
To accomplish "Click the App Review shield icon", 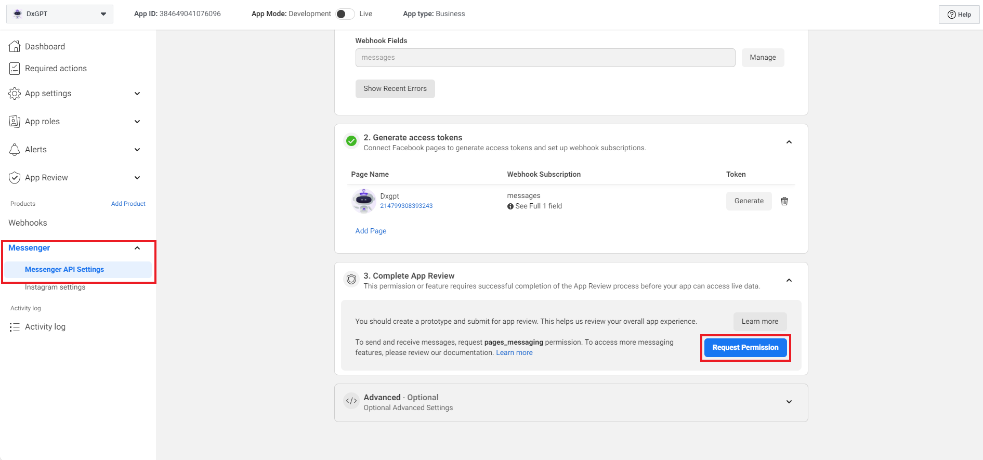I will pos(15,178).
